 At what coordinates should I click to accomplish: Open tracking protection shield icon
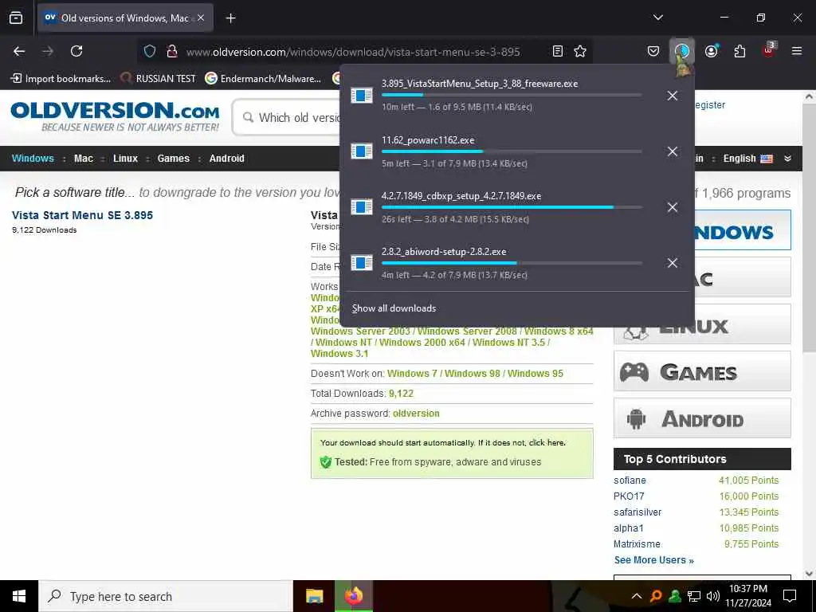(x=150, y=51)
